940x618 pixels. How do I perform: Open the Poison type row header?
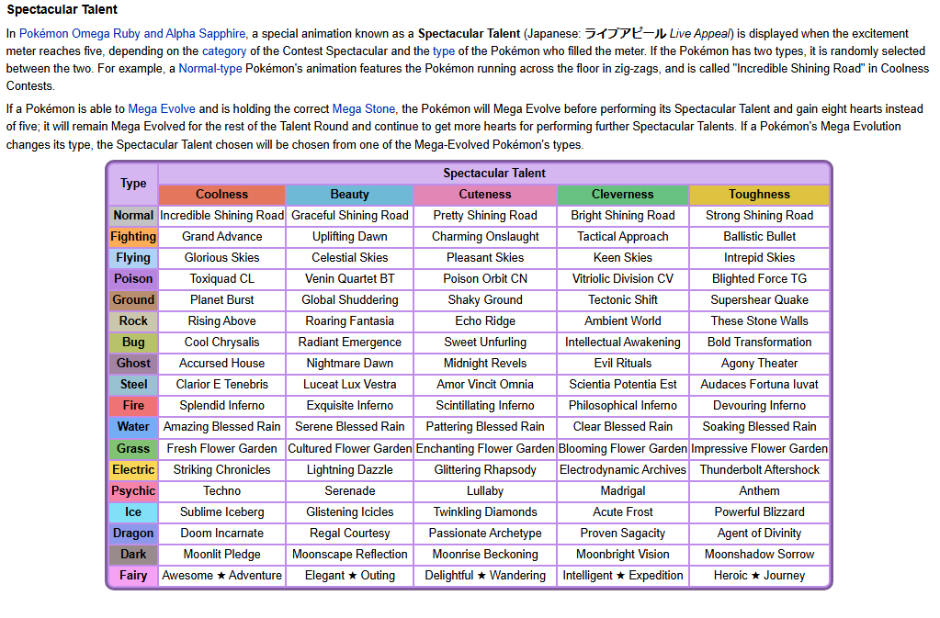[133, 278]
